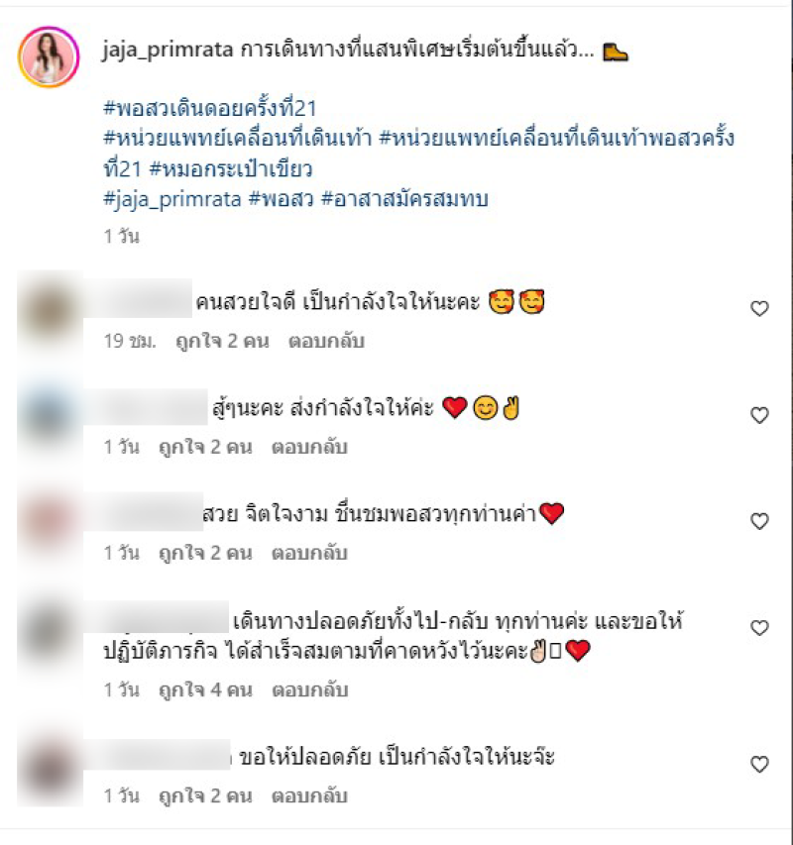Open hashtag #พอสวเดินดอยครั้งที่21
Viewport: 793px width, 845px height.
210,108
